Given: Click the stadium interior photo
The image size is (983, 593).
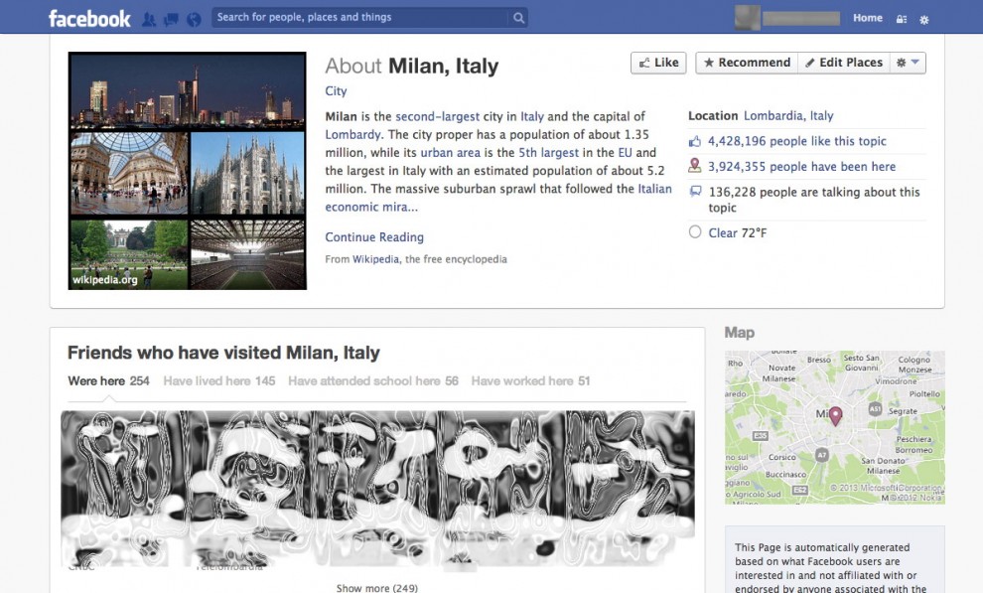Looking at the screenshot, I should [x=247, y=254].
